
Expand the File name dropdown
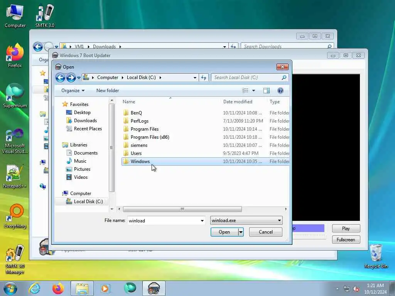point(202,221)
